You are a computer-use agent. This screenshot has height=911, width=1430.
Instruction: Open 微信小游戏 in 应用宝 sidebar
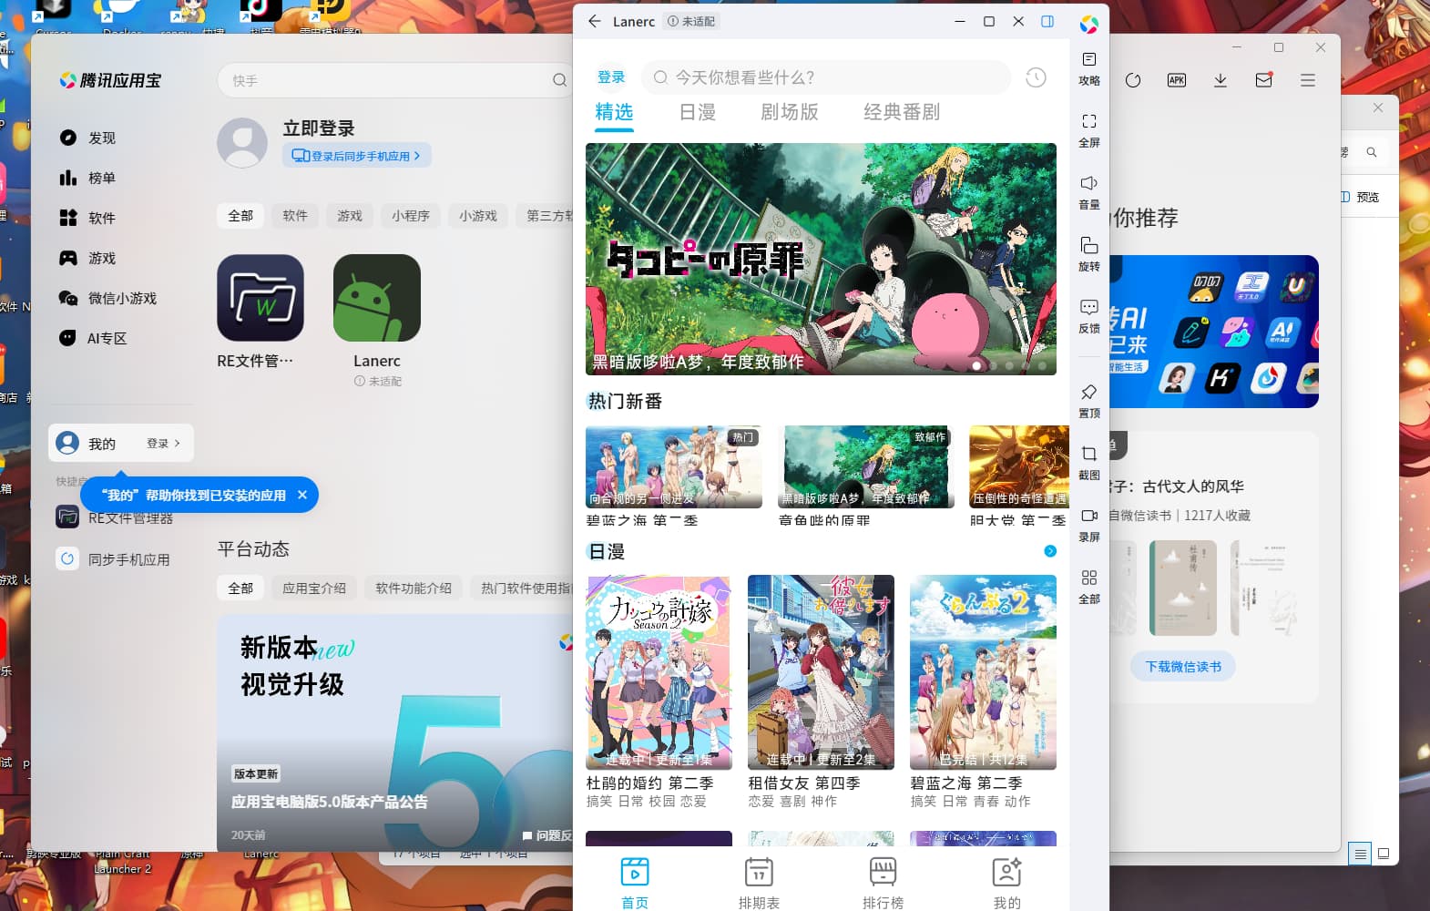click(107, 298)
